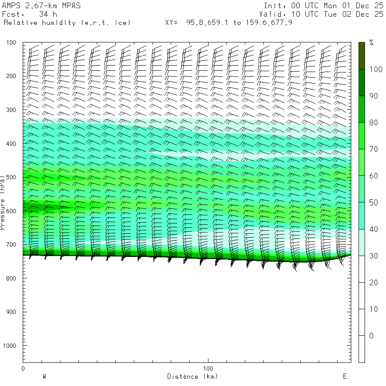Viewport: 386px width, 386px height.
Task: Click the 100 tick label on distance axis
Action: click(208, 368)
